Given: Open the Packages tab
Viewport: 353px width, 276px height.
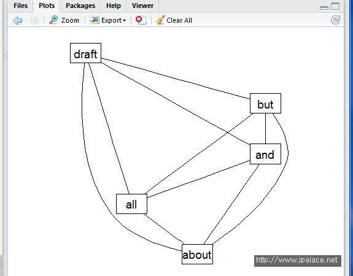Looking at the screenshot, I should [80, 6].
